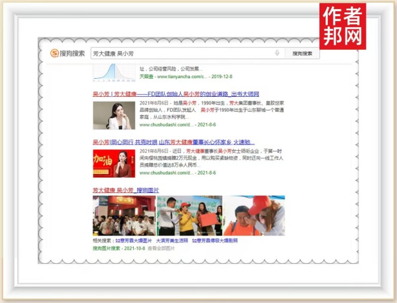Focus the search input containing 芳大健康 吴小芳
This screenshot has width=397, height=303.
(x=181, y=53)
